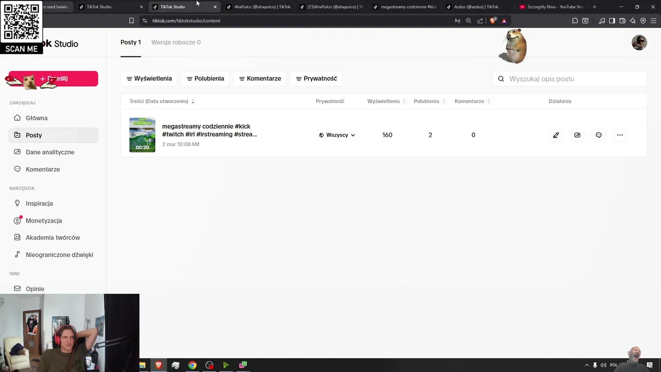Close the active TikTok Studio tab
The width and height of the screenshot is (661, 372).
(x=215, y=7)
